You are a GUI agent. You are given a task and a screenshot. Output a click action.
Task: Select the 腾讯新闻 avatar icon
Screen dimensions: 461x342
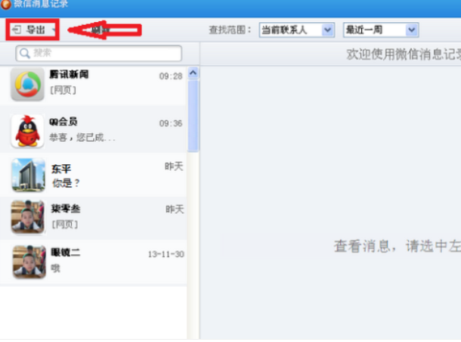click(x=28, y=84)
